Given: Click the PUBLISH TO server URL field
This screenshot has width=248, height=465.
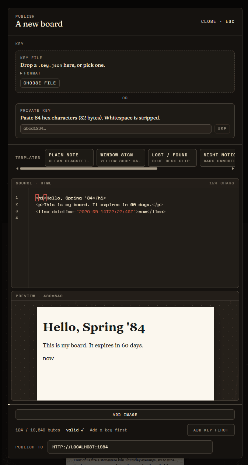Looking at the screenshot, I should 130,447.
